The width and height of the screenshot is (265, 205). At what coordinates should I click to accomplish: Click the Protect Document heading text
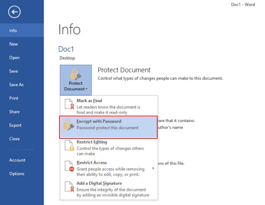124,70
